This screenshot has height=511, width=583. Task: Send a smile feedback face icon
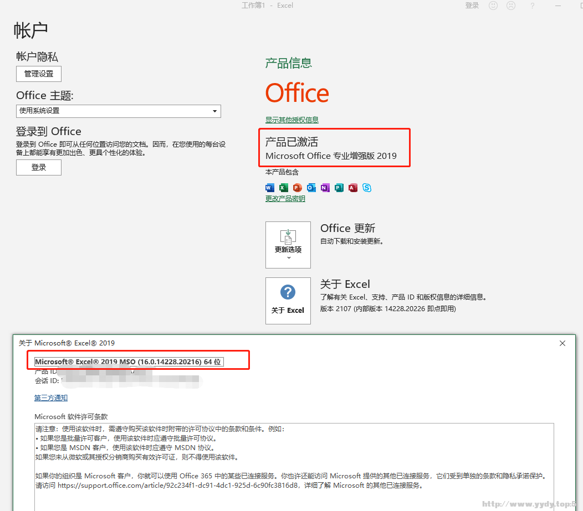[493, 6]
